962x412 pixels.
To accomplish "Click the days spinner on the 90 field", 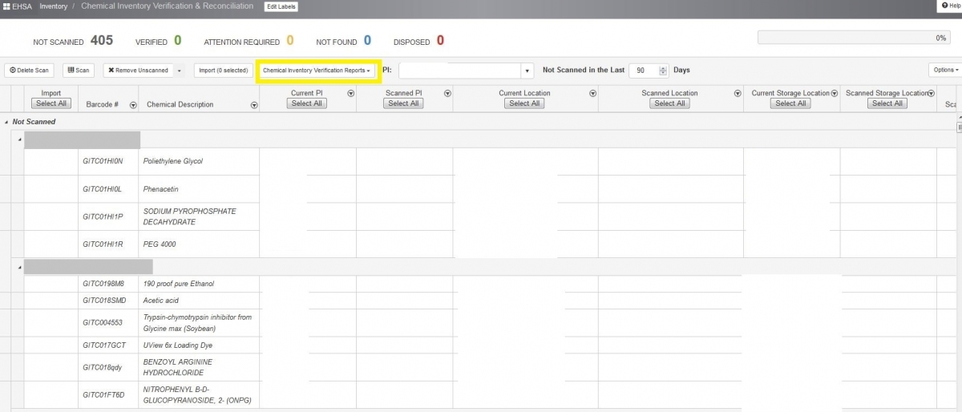I will click(x=663, y=71).
